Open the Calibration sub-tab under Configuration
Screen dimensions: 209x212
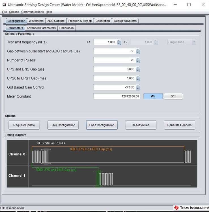67,28
